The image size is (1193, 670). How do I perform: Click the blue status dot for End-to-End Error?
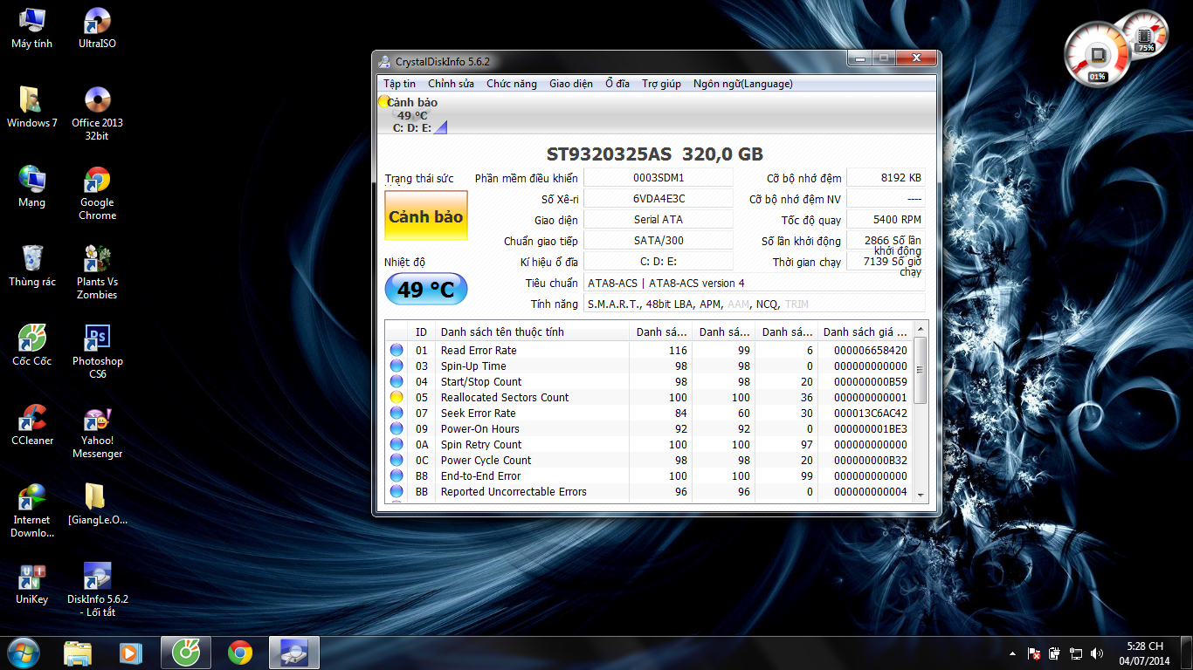(x=397, y=475)
